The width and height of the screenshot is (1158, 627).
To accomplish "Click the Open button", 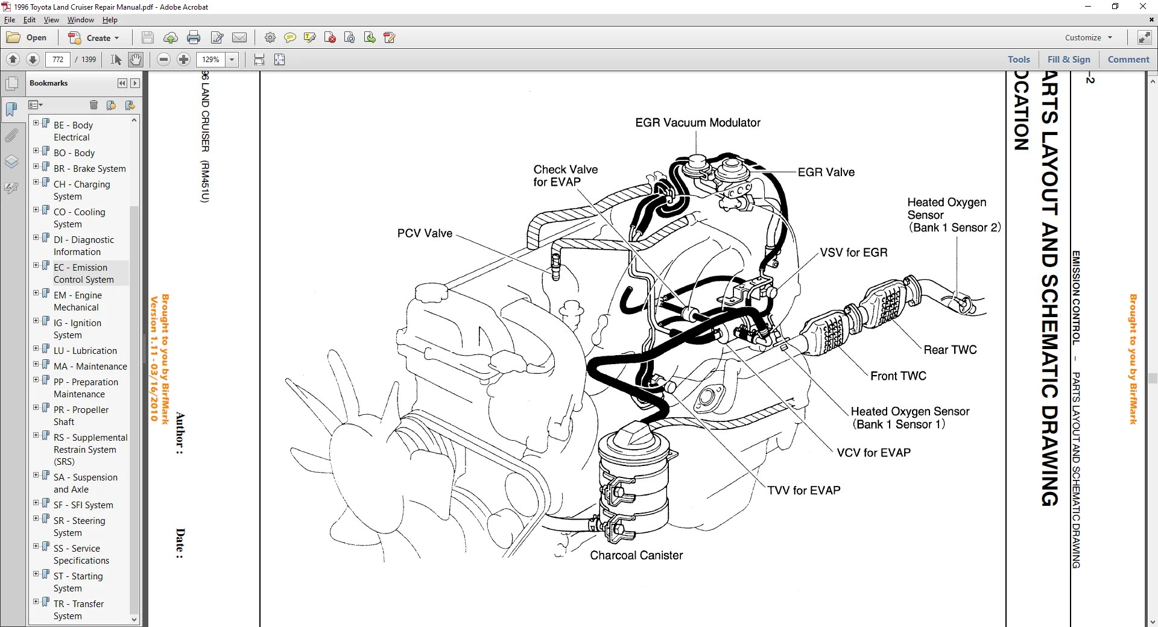I will (28, 37).
